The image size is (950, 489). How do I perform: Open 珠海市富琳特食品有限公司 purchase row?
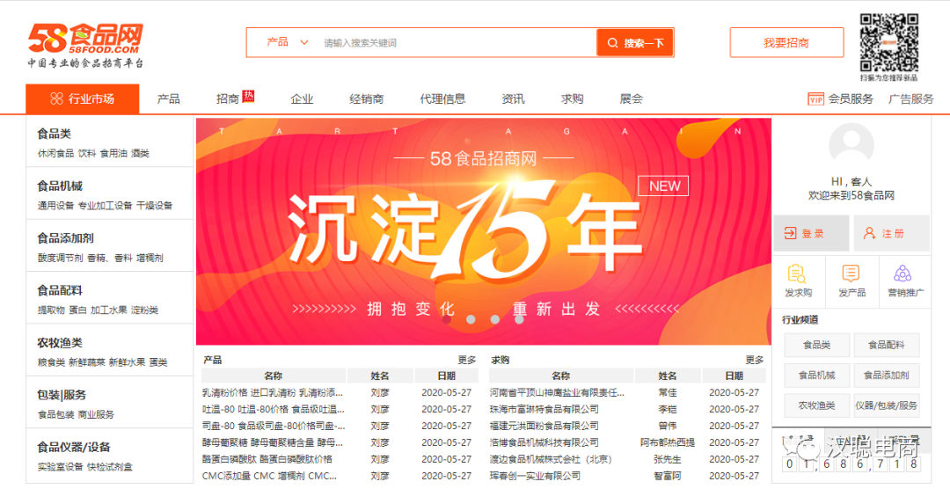(x=627, y=409)
